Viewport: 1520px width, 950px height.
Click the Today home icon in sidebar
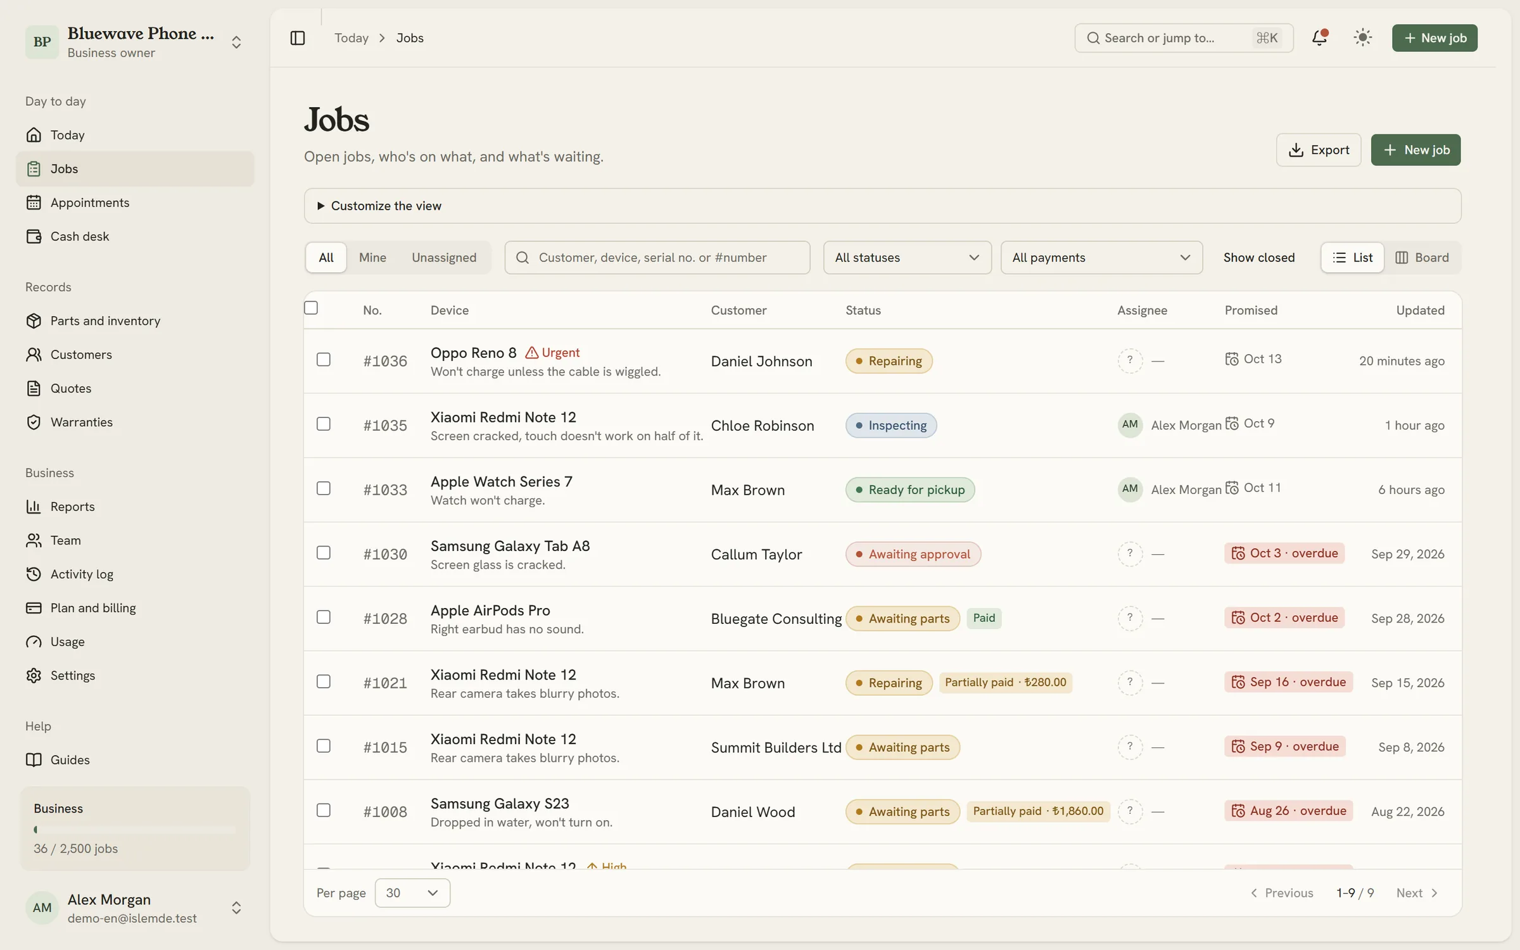34,135
